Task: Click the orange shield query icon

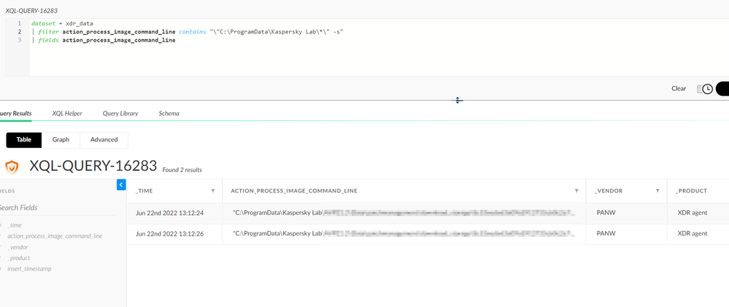Action: pos(12,167)
